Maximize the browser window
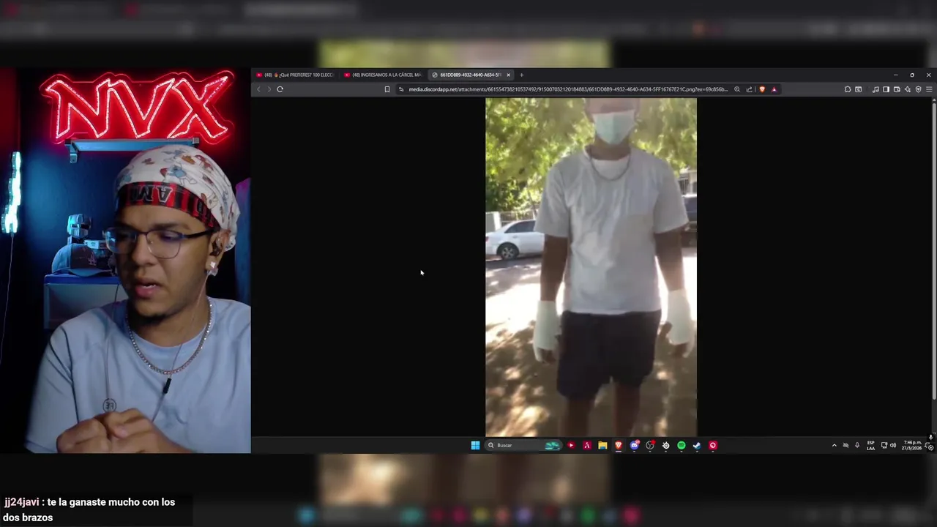 point(912,75)
